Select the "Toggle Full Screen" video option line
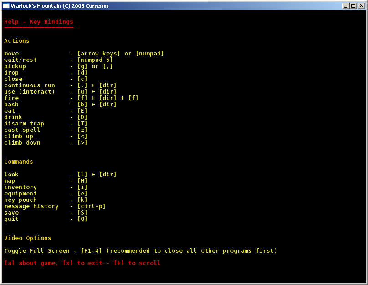Screen dimensions: 368x285 click(x=140, y=251)
